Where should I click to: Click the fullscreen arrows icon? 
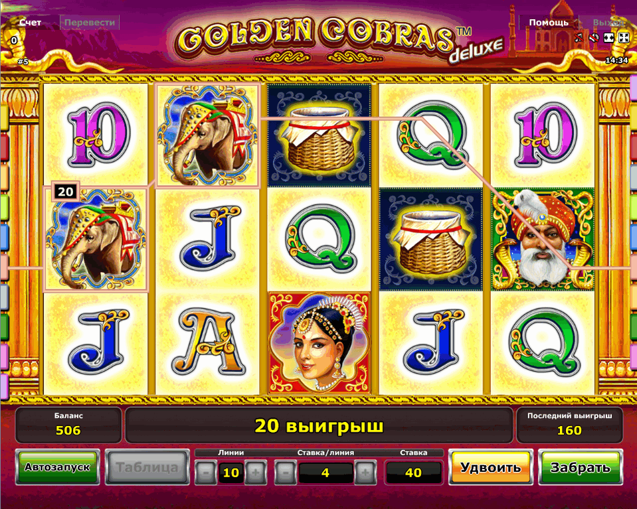click(623, 38)
